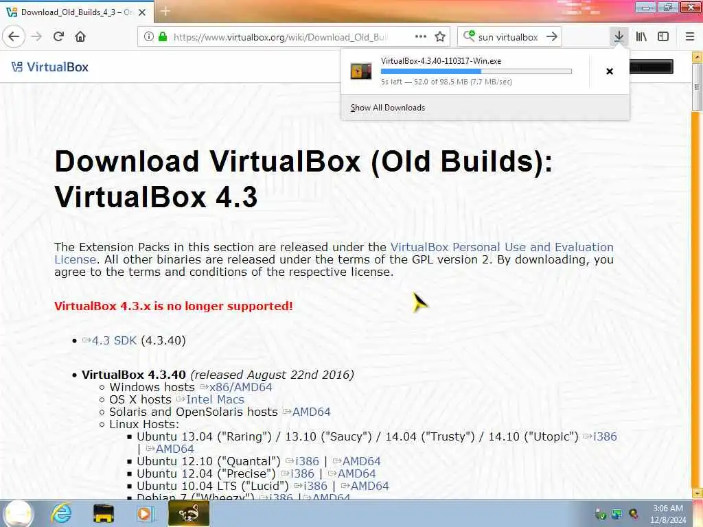Go back to the previous page
Image resolution: width=703 pixels, height=527 pixels.
click(14, 37)
